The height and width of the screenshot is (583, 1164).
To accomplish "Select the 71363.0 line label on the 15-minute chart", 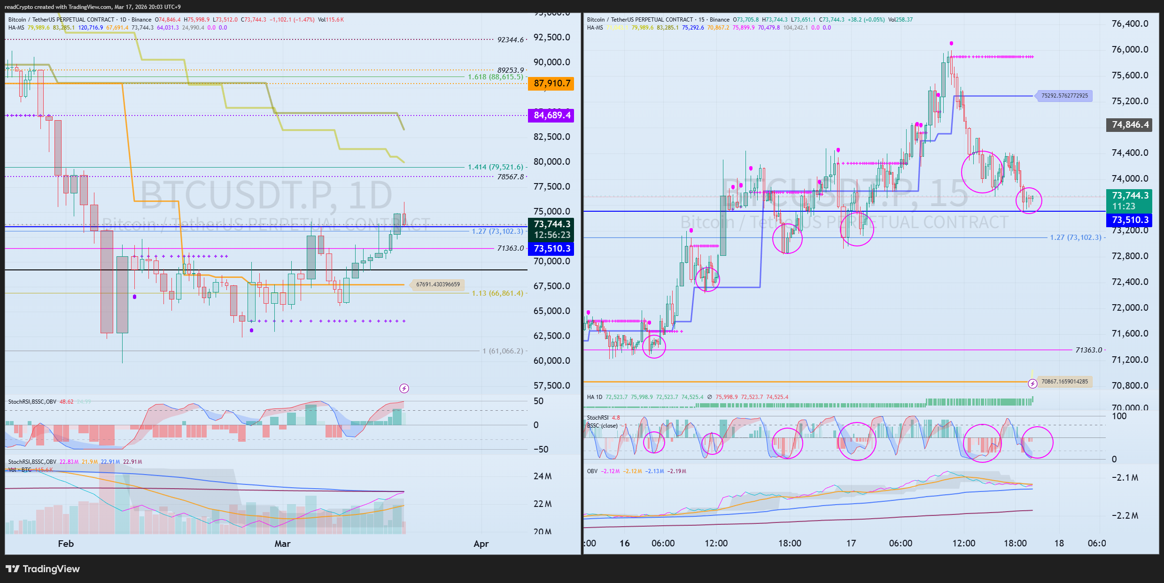I will pyautogui.click(x=1089, y=350).
